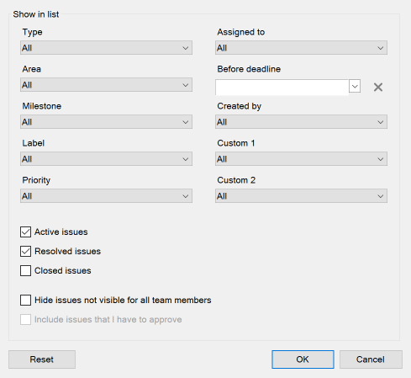Check Hide issues not visible for all team members

[25, 300]
